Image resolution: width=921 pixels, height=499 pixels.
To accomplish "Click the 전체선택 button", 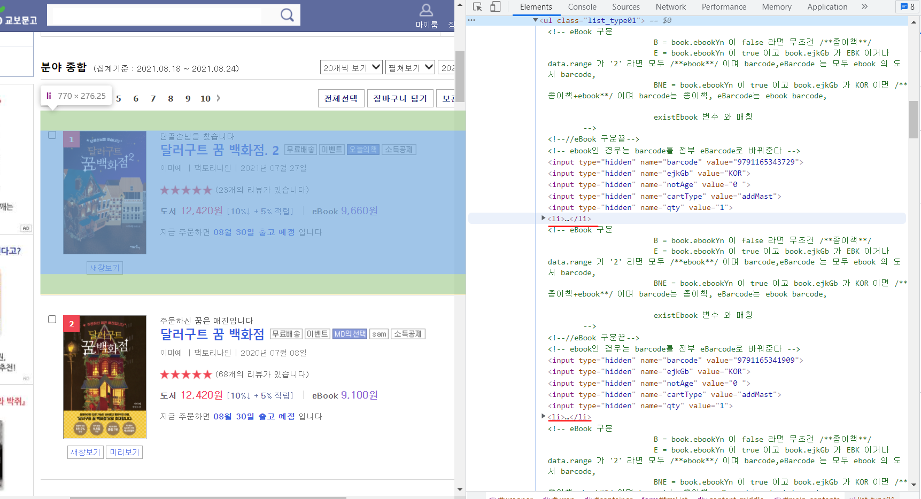I will click(x=341, y=98).
